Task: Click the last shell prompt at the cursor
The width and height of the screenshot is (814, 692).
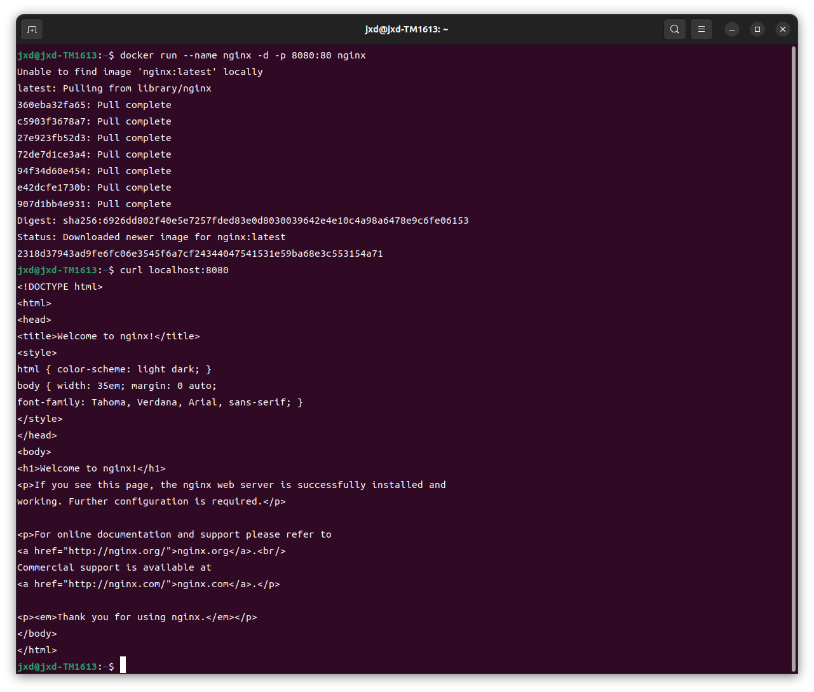Action: point(71,666)
